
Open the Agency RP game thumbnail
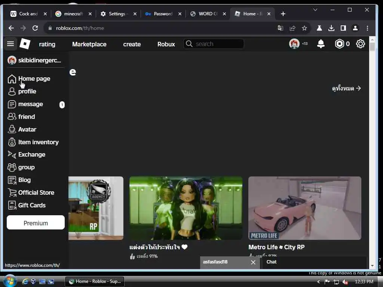96,208
